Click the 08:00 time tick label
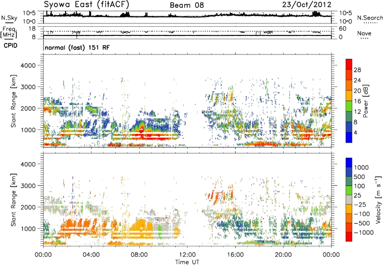383x265 pixels. (139, 255)
